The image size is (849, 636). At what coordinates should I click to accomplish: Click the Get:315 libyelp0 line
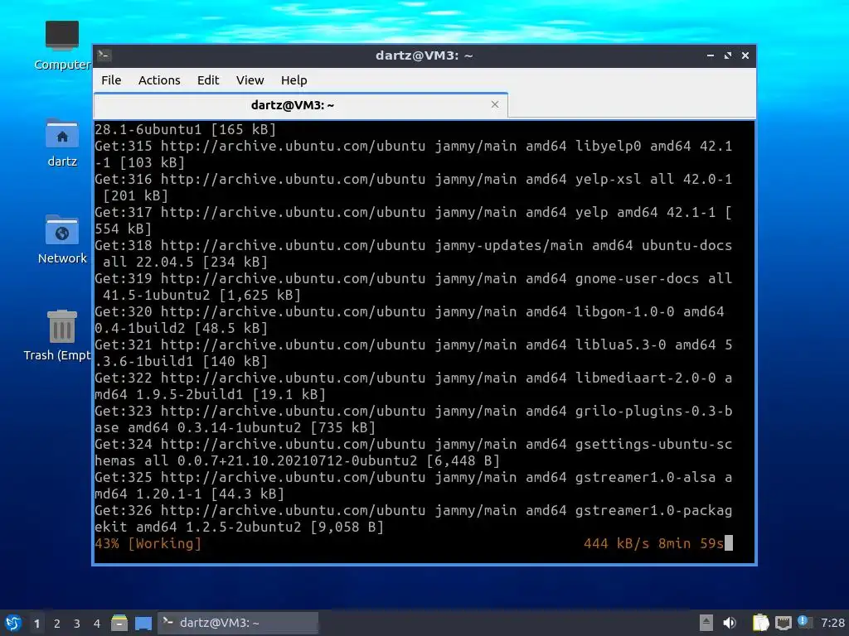click(413, 154)
